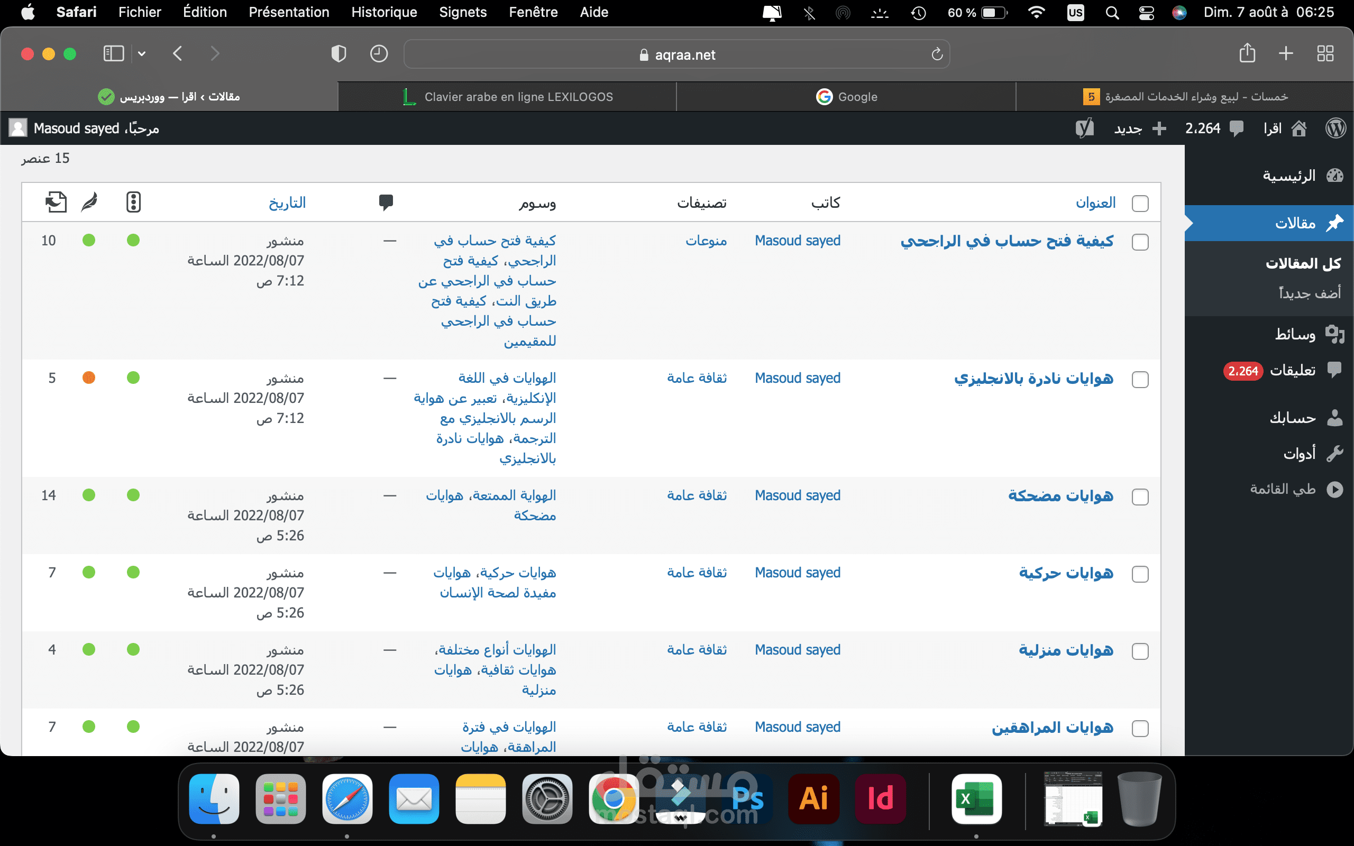The image size is (1354, 846).
Task: Sort by the comments bubble column header
Action: click(x=386, y=201)
